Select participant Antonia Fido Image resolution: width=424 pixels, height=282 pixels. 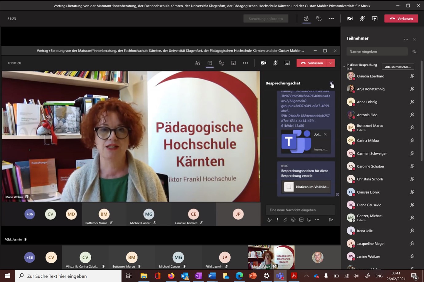click(381, 115)
